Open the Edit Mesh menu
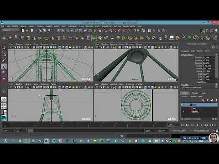The width and height of the screenshot is (219, 164). click(x=72, y=26)
